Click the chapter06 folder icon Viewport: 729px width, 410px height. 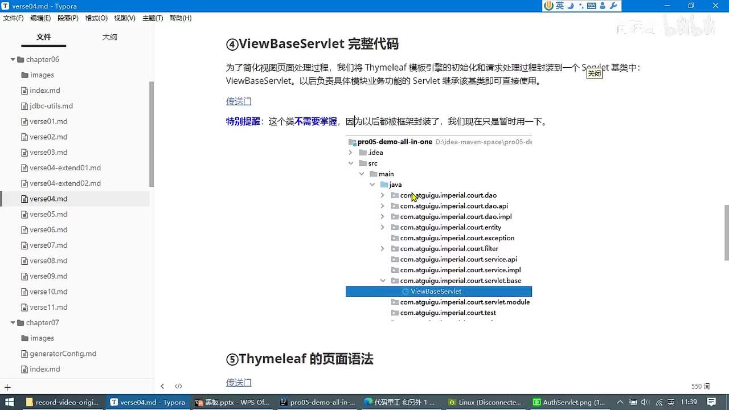[x=21, y=60]
